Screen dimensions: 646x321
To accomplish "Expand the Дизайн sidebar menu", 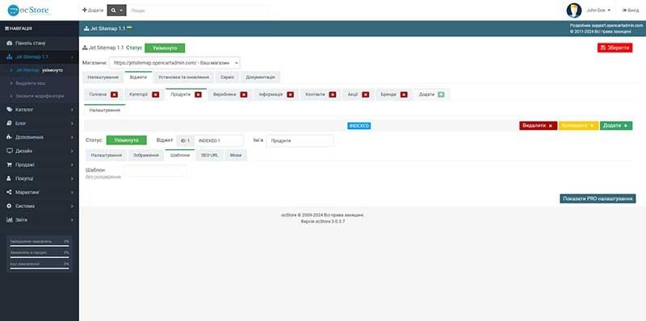I will click(39, 151).
